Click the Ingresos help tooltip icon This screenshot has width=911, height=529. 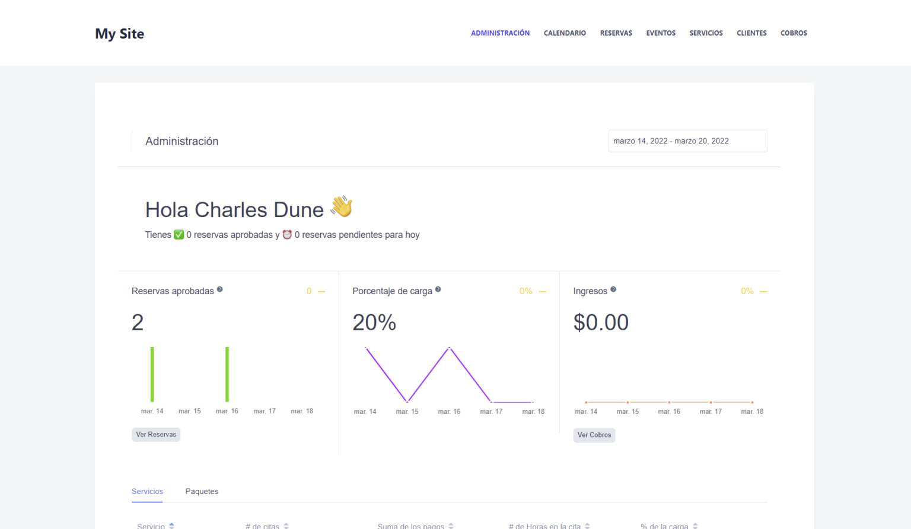[613, 289]
